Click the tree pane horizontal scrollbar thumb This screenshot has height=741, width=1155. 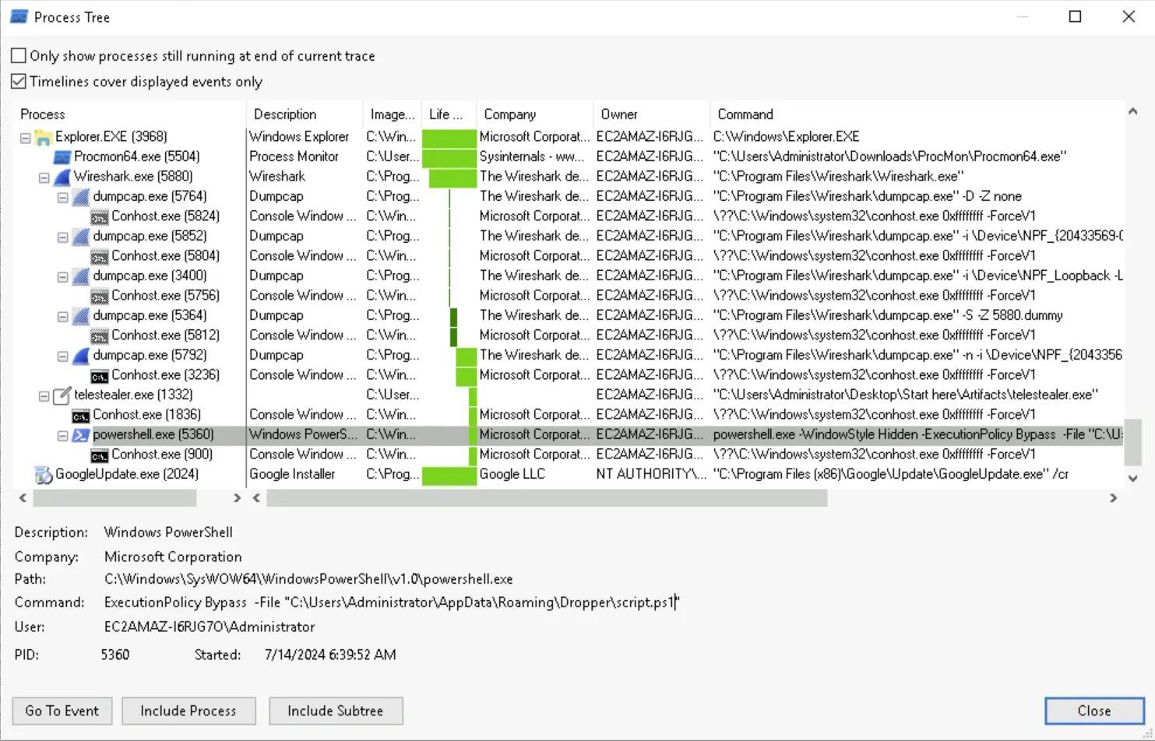coord(114,498)
